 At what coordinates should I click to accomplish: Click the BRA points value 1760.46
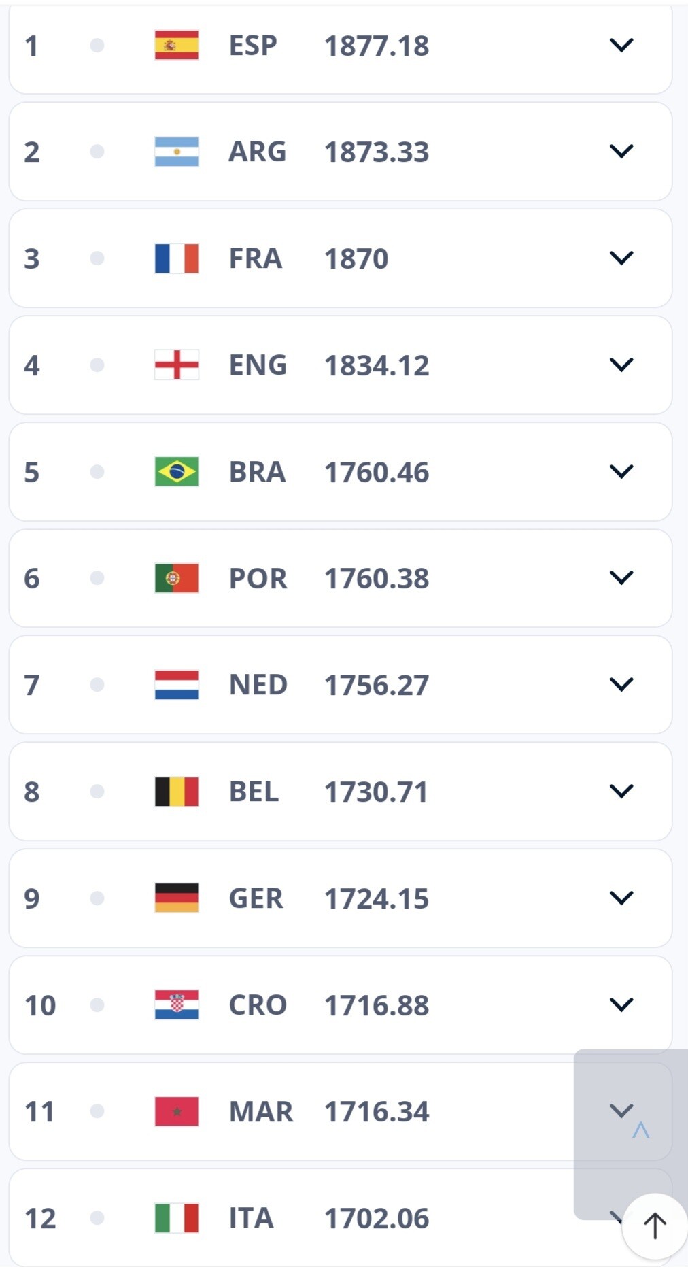[377, 472]
